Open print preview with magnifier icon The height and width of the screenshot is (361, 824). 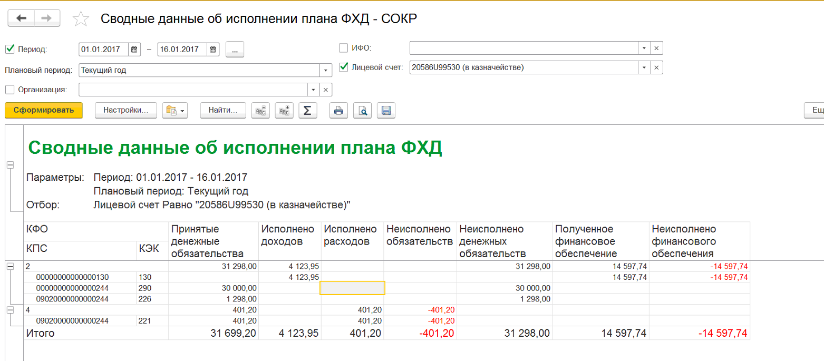click(363, 110)
